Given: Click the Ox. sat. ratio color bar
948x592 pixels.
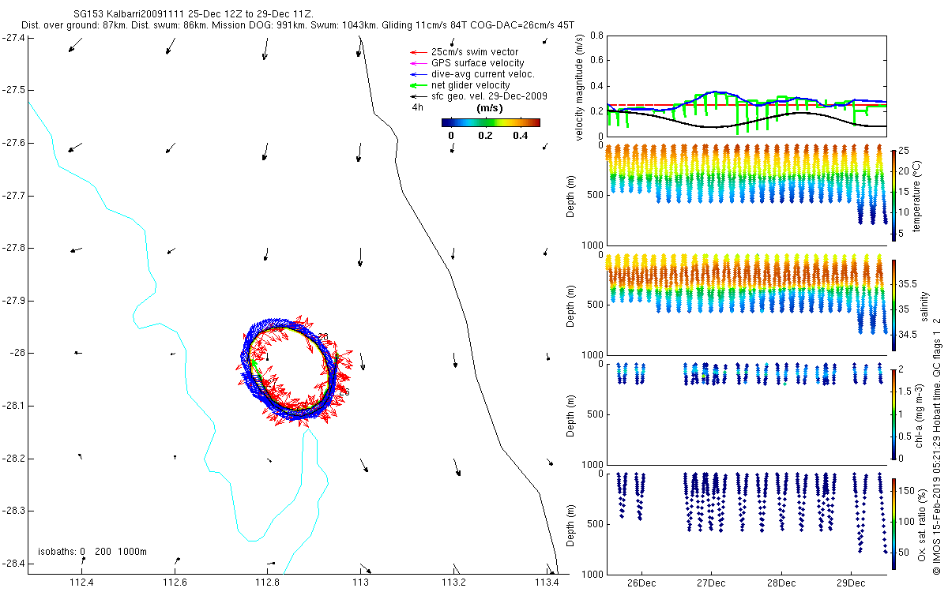Looking at the screenshot, I should (x=893, y=523).
